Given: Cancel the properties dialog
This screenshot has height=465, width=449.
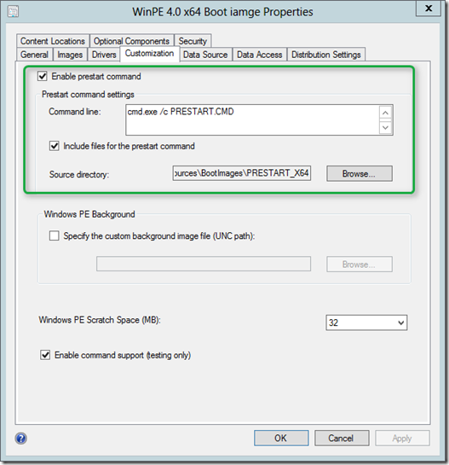Looking at the screenshot, I should (x=342, y=438).
